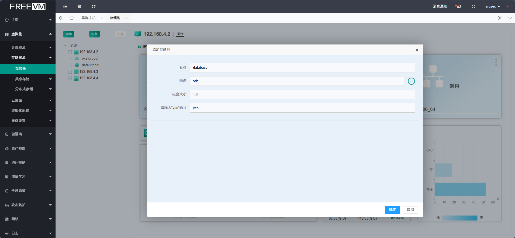The height and width of the screenshot is (238, 515).
Task: Close the 添加存储池 dialog
Action: 417,50
